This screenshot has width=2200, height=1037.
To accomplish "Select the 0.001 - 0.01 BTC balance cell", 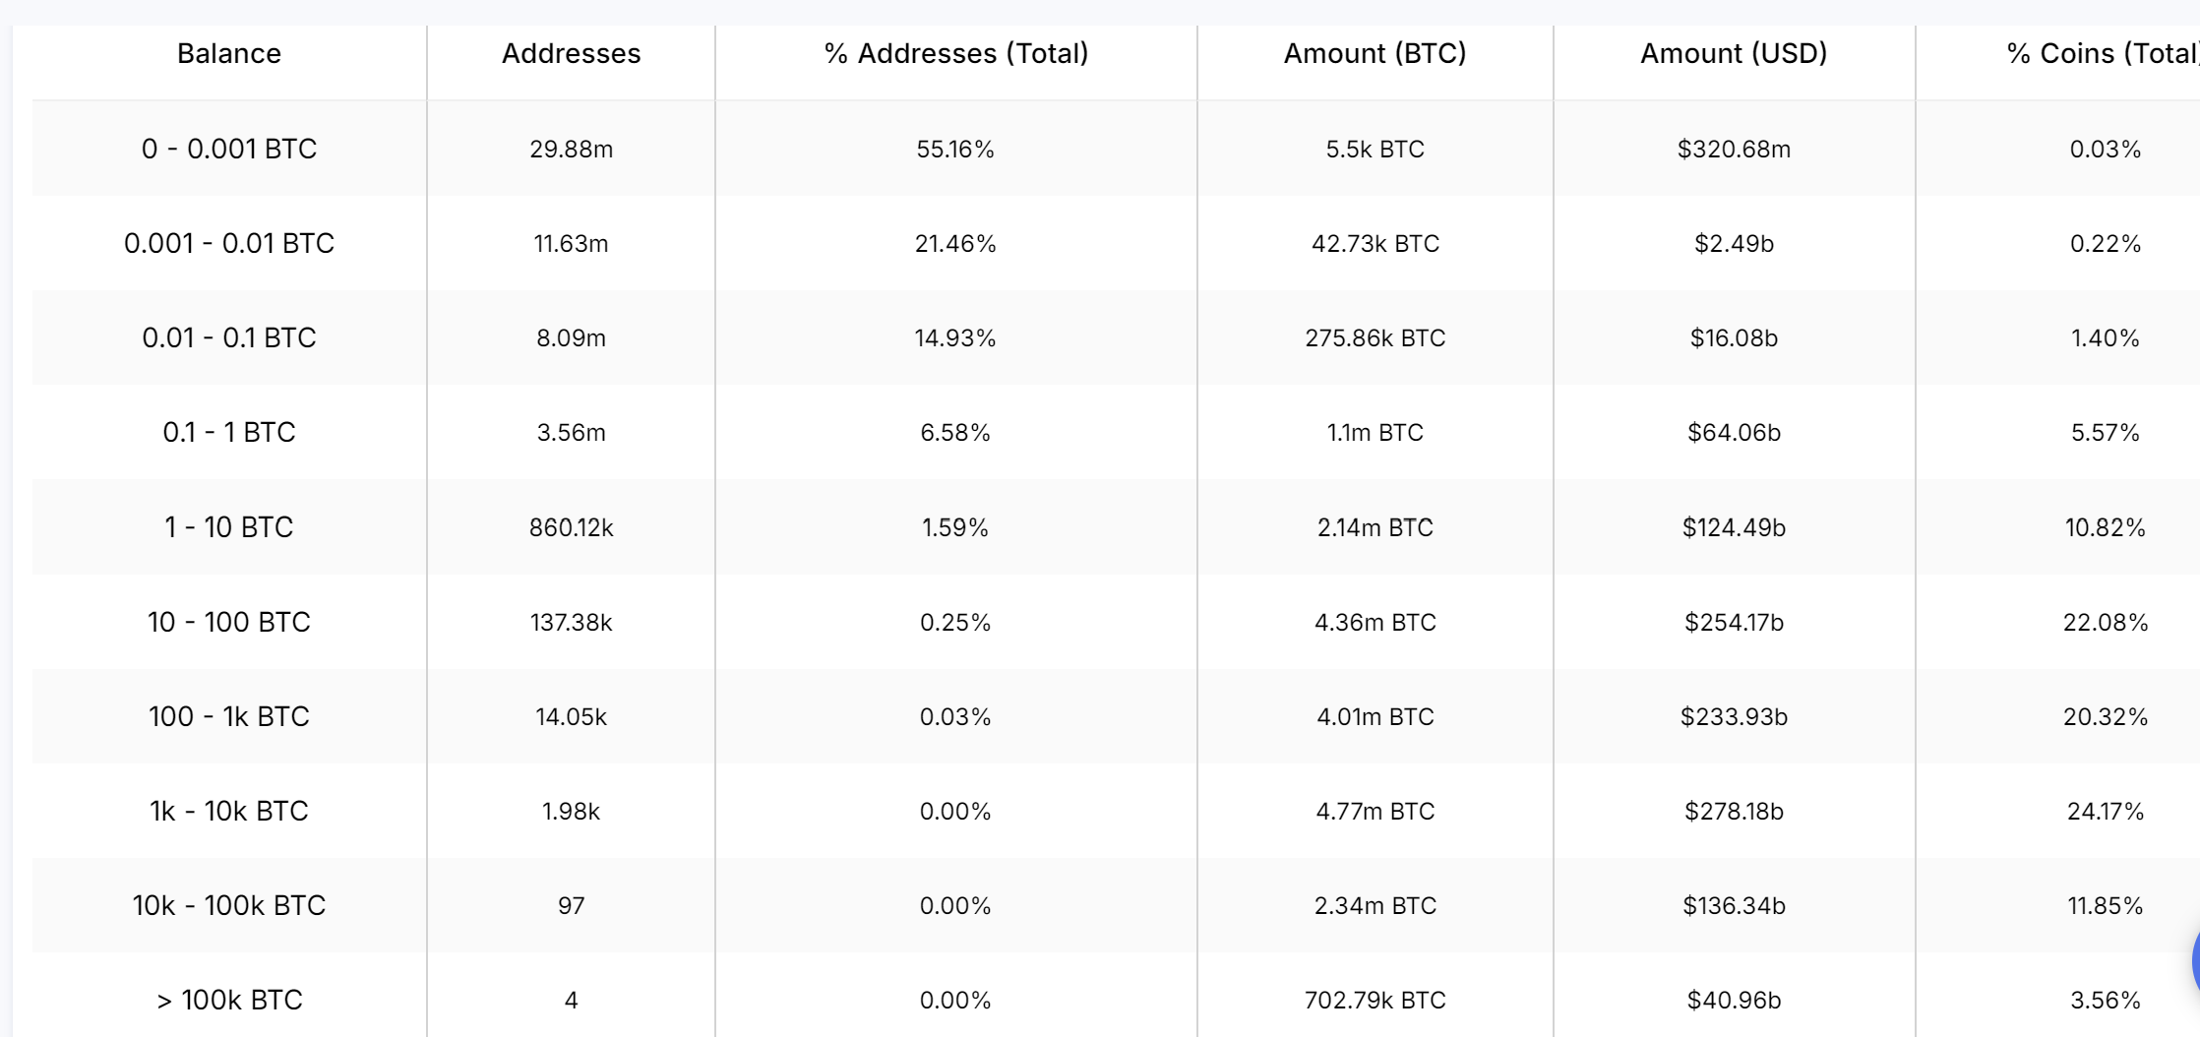I will [228, 243].
